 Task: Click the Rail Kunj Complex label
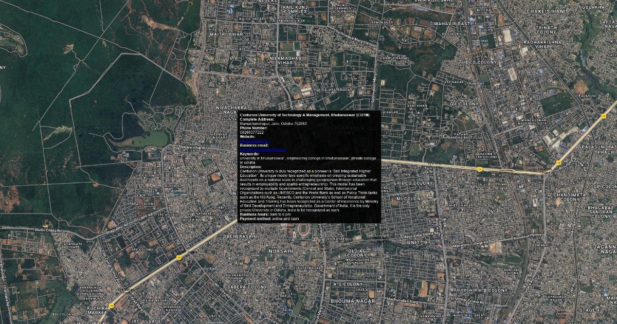[x=295, y=8]
